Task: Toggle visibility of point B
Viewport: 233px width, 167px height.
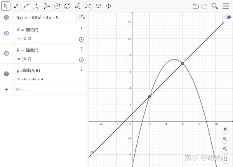Action: coord(6,53)
